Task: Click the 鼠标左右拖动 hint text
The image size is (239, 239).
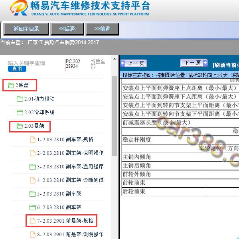Action: click(154, 75)
